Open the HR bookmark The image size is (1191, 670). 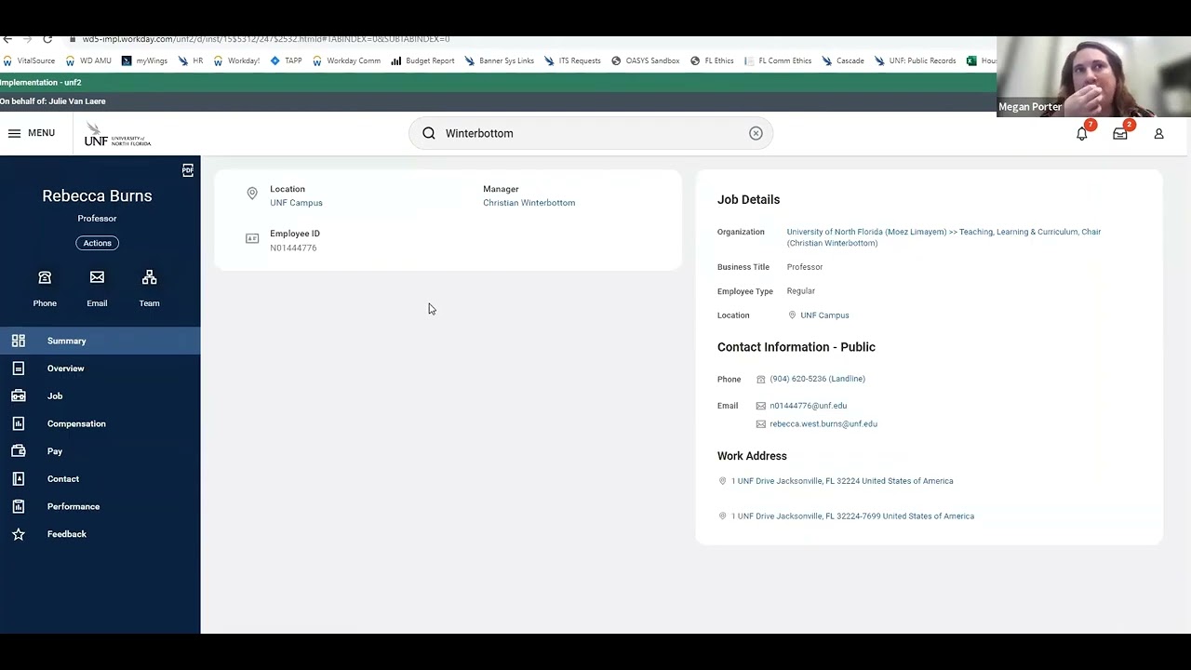tap(191, 60)
